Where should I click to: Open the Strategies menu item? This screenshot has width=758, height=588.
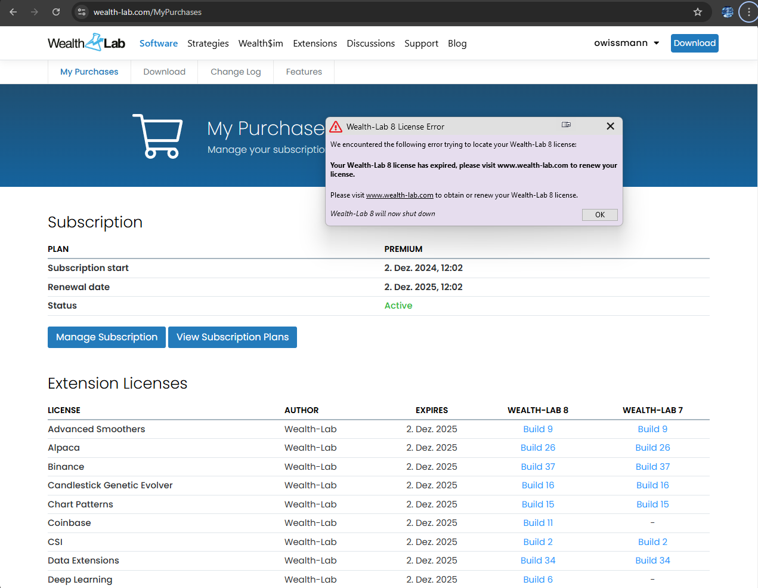point(208,44)
